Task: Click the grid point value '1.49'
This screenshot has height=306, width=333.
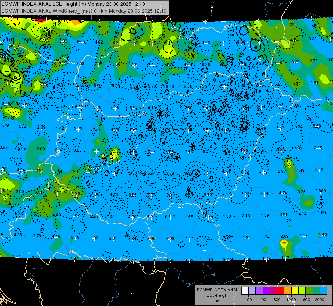Action: (301, 170)
